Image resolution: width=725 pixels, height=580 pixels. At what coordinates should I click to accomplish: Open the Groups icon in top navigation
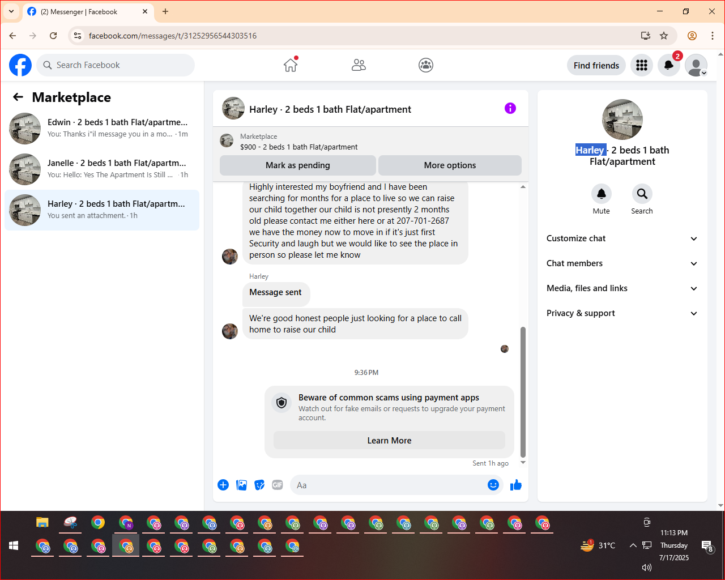pos(426,65)
